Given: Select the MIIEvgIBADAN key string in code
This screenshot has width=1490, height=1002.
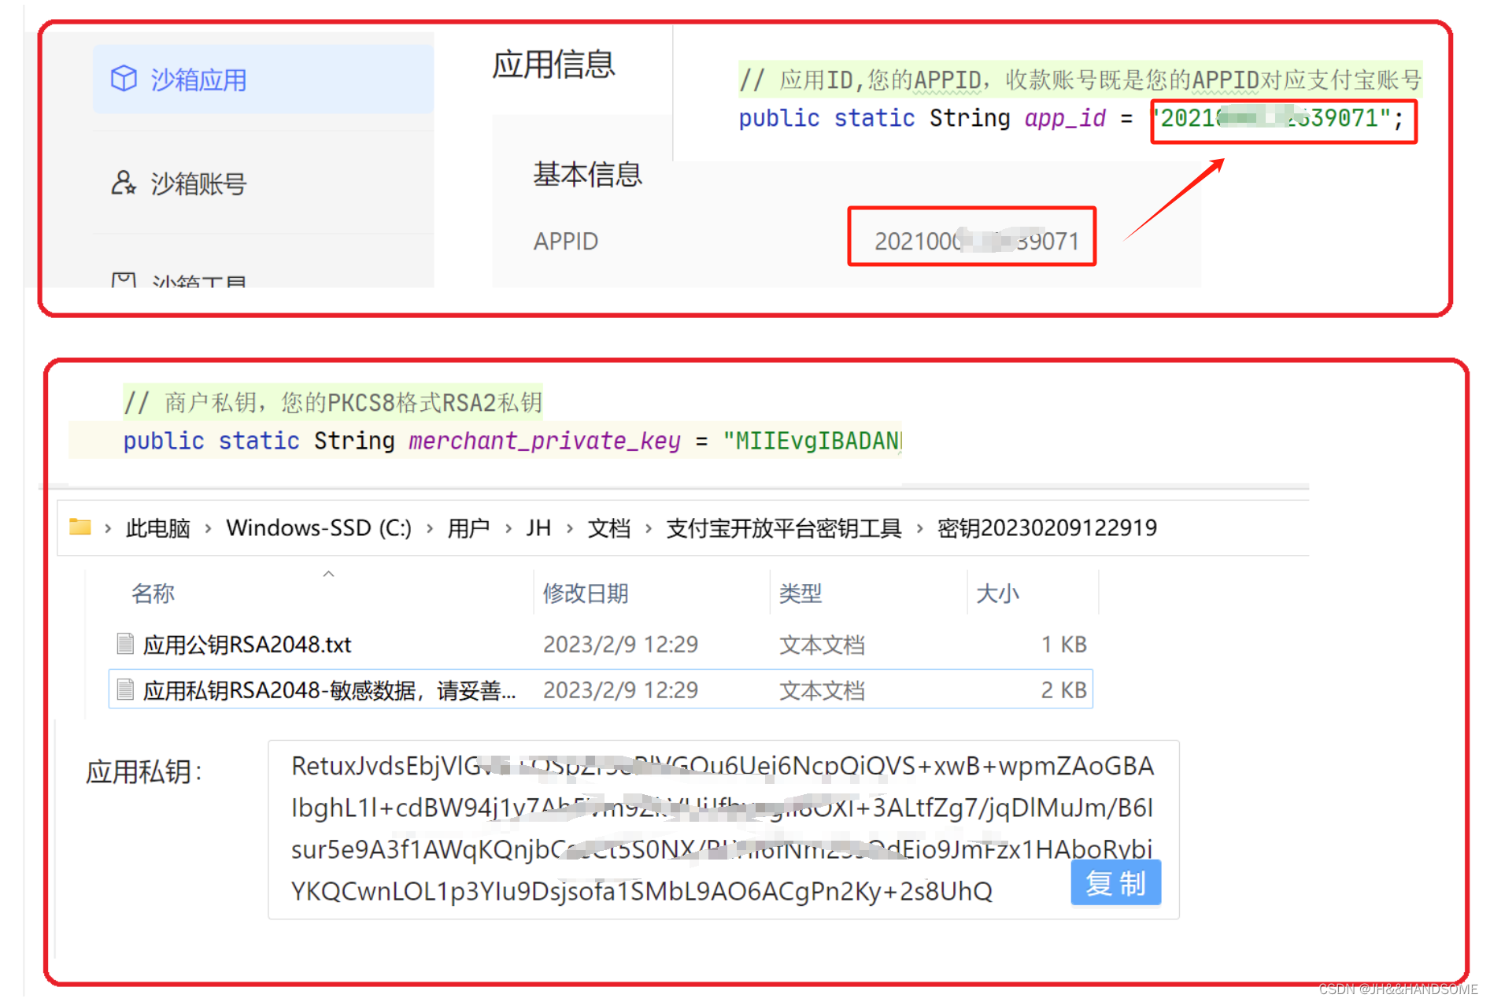Looking at the screenshot, I should [x=812, y=441].
